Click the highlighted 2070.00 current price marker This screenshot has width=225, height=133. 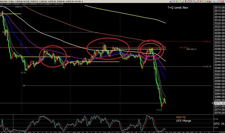pyautogui.click(x=219, y=103)
